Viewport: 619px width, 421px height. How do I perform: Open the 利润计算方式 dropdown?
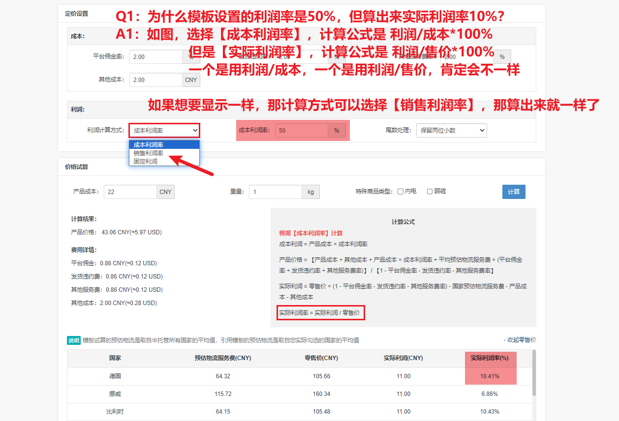pyautogui.click(x=164, y=130)
